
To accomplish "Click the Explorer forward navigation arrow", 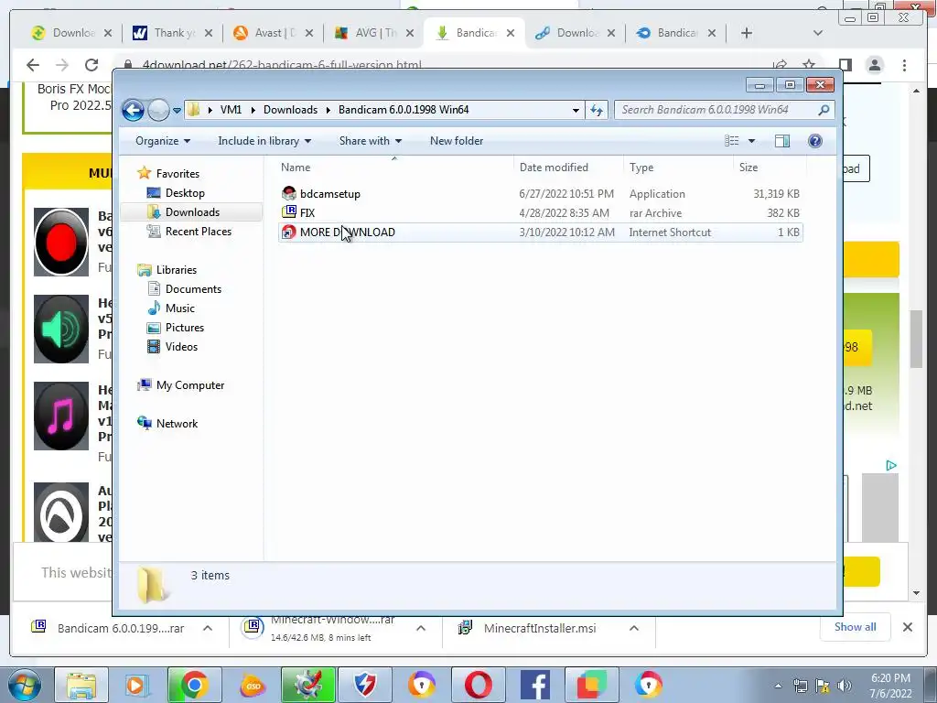I will (x=158, y=110).
